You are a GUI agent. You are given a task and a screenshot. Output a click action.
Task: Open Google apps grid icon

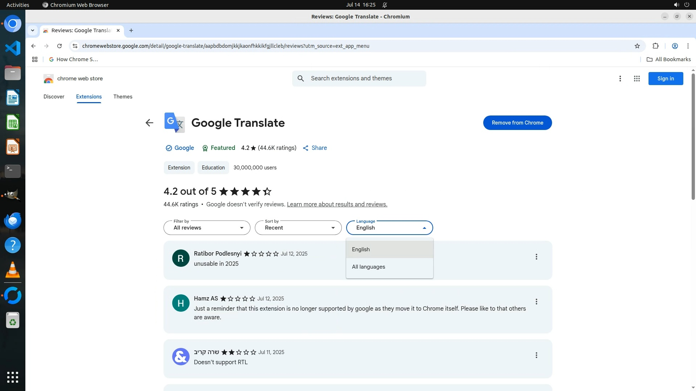pyautogui.click(x=637, y=79)
